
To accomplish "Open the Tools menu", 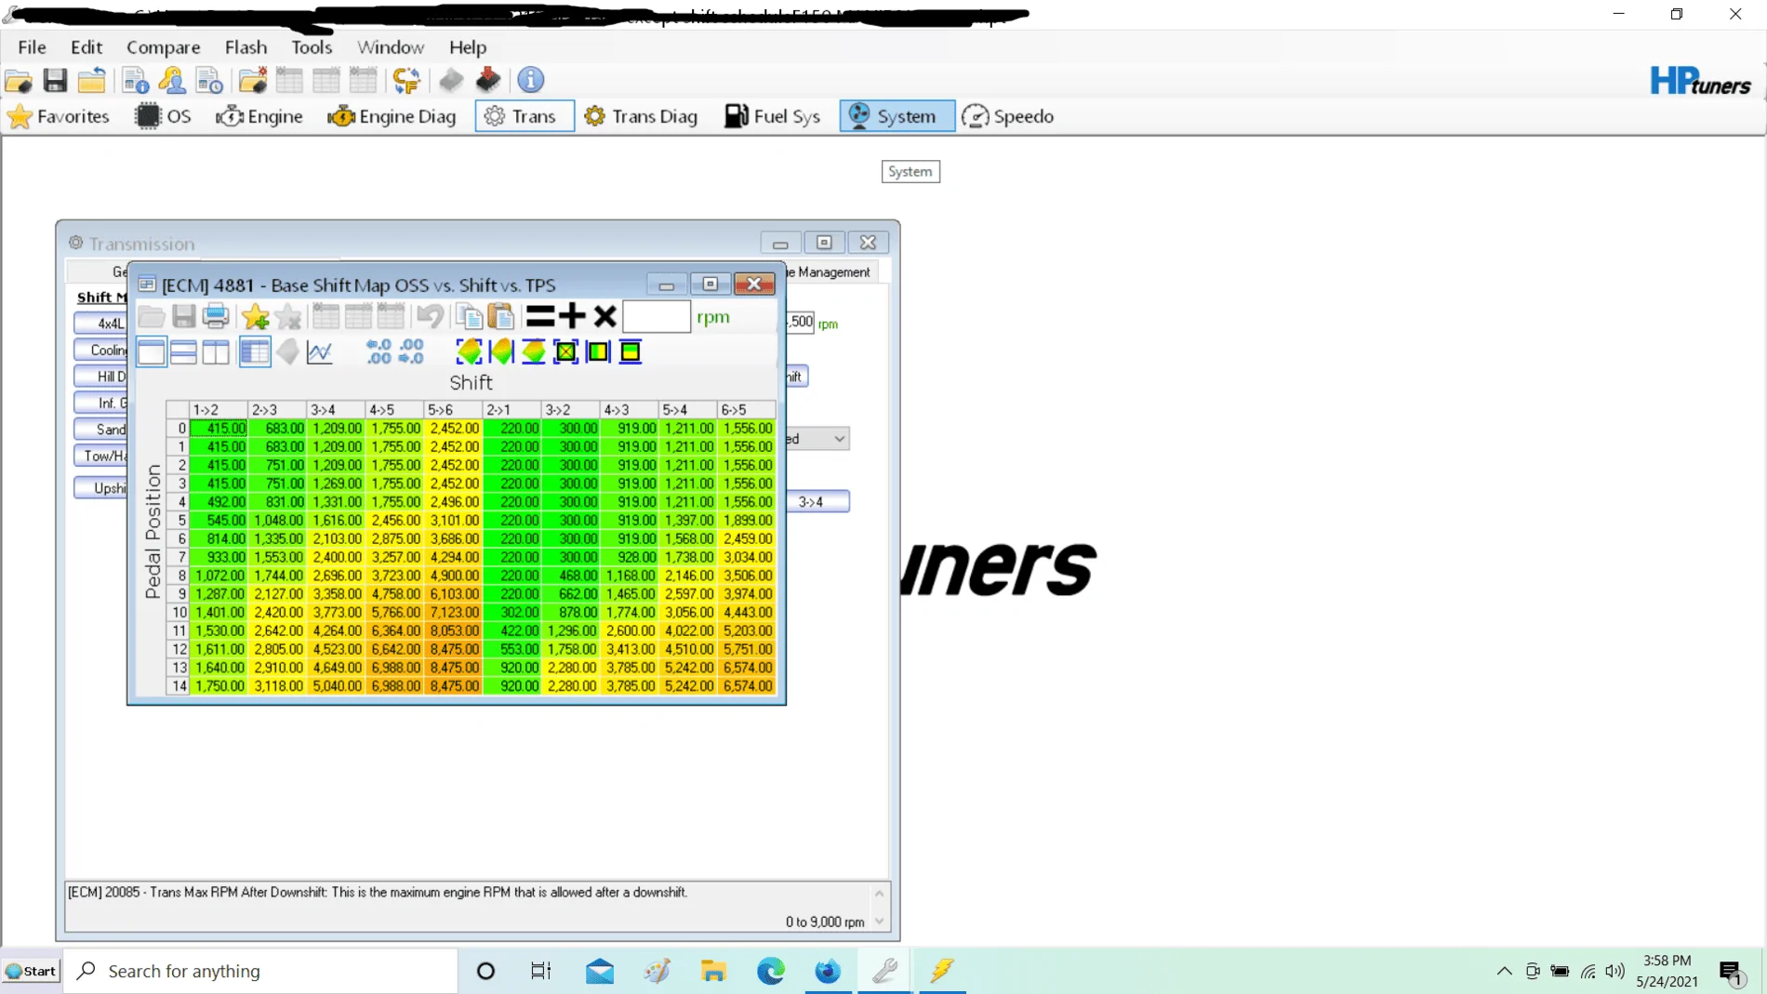I will click(312, 46).
